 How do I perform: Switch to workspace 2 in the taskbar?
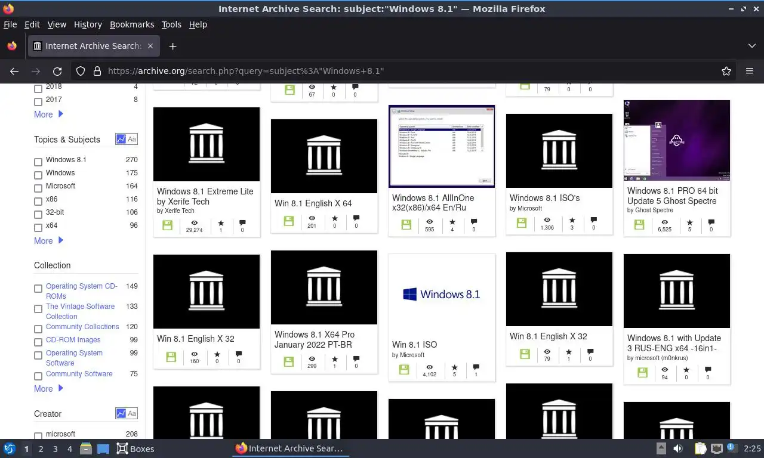(x=41, y=449)
